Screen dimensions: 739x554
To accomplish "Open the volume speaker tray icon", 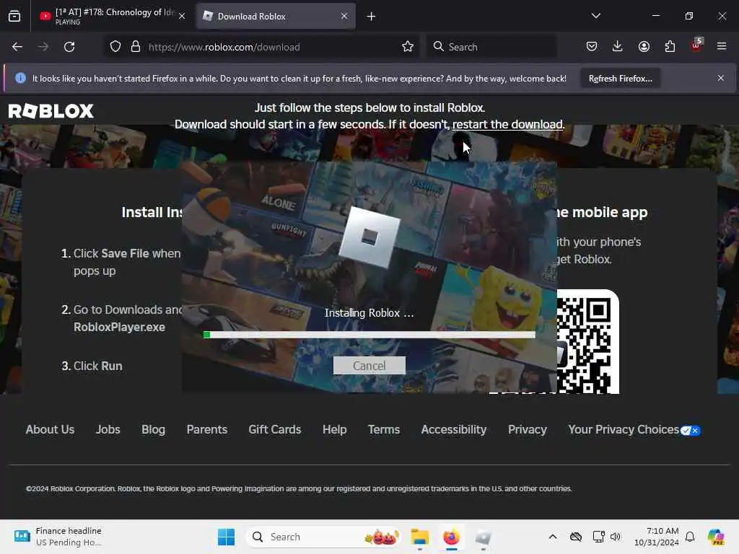I will pyautogui.click(x=616, y=537).
